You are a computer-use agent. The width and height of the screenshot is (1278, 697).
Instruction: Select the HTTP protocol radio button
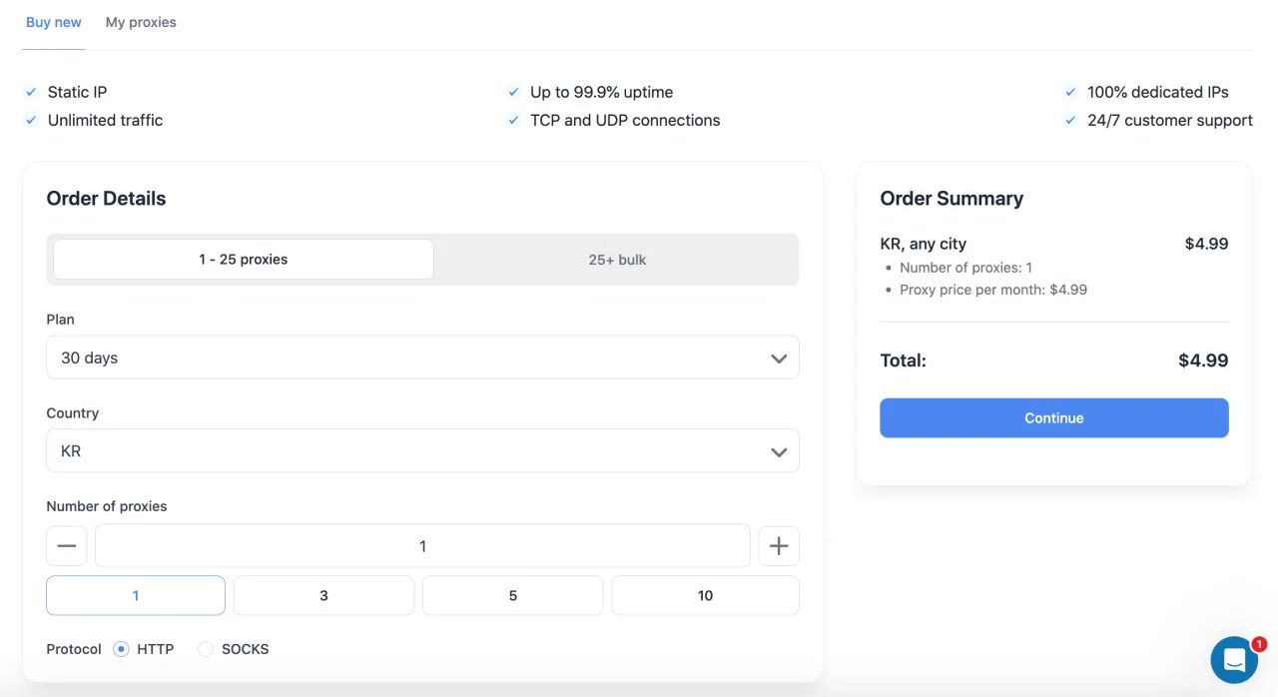click(122, 649)
